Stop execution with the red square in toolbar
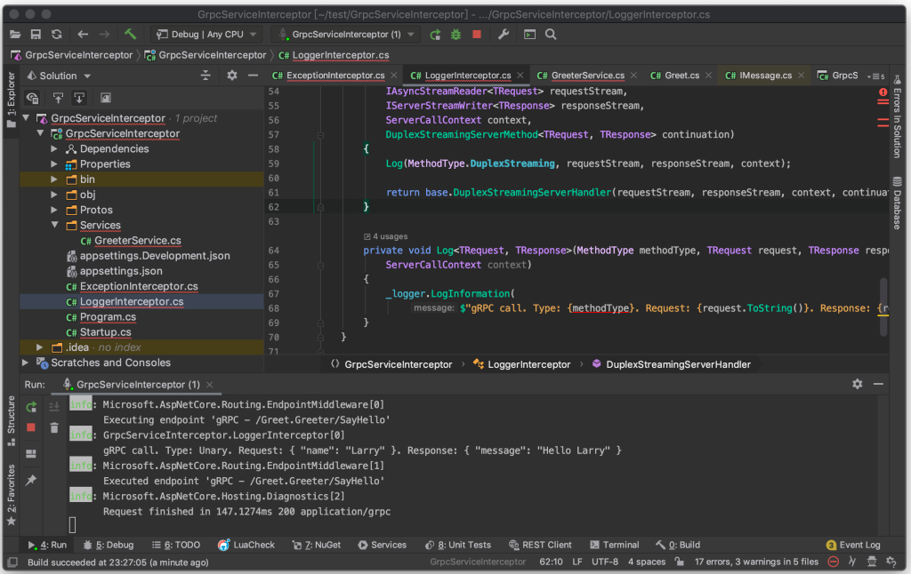This screenshot has width=911, height=574. click(x=477, y=35)
